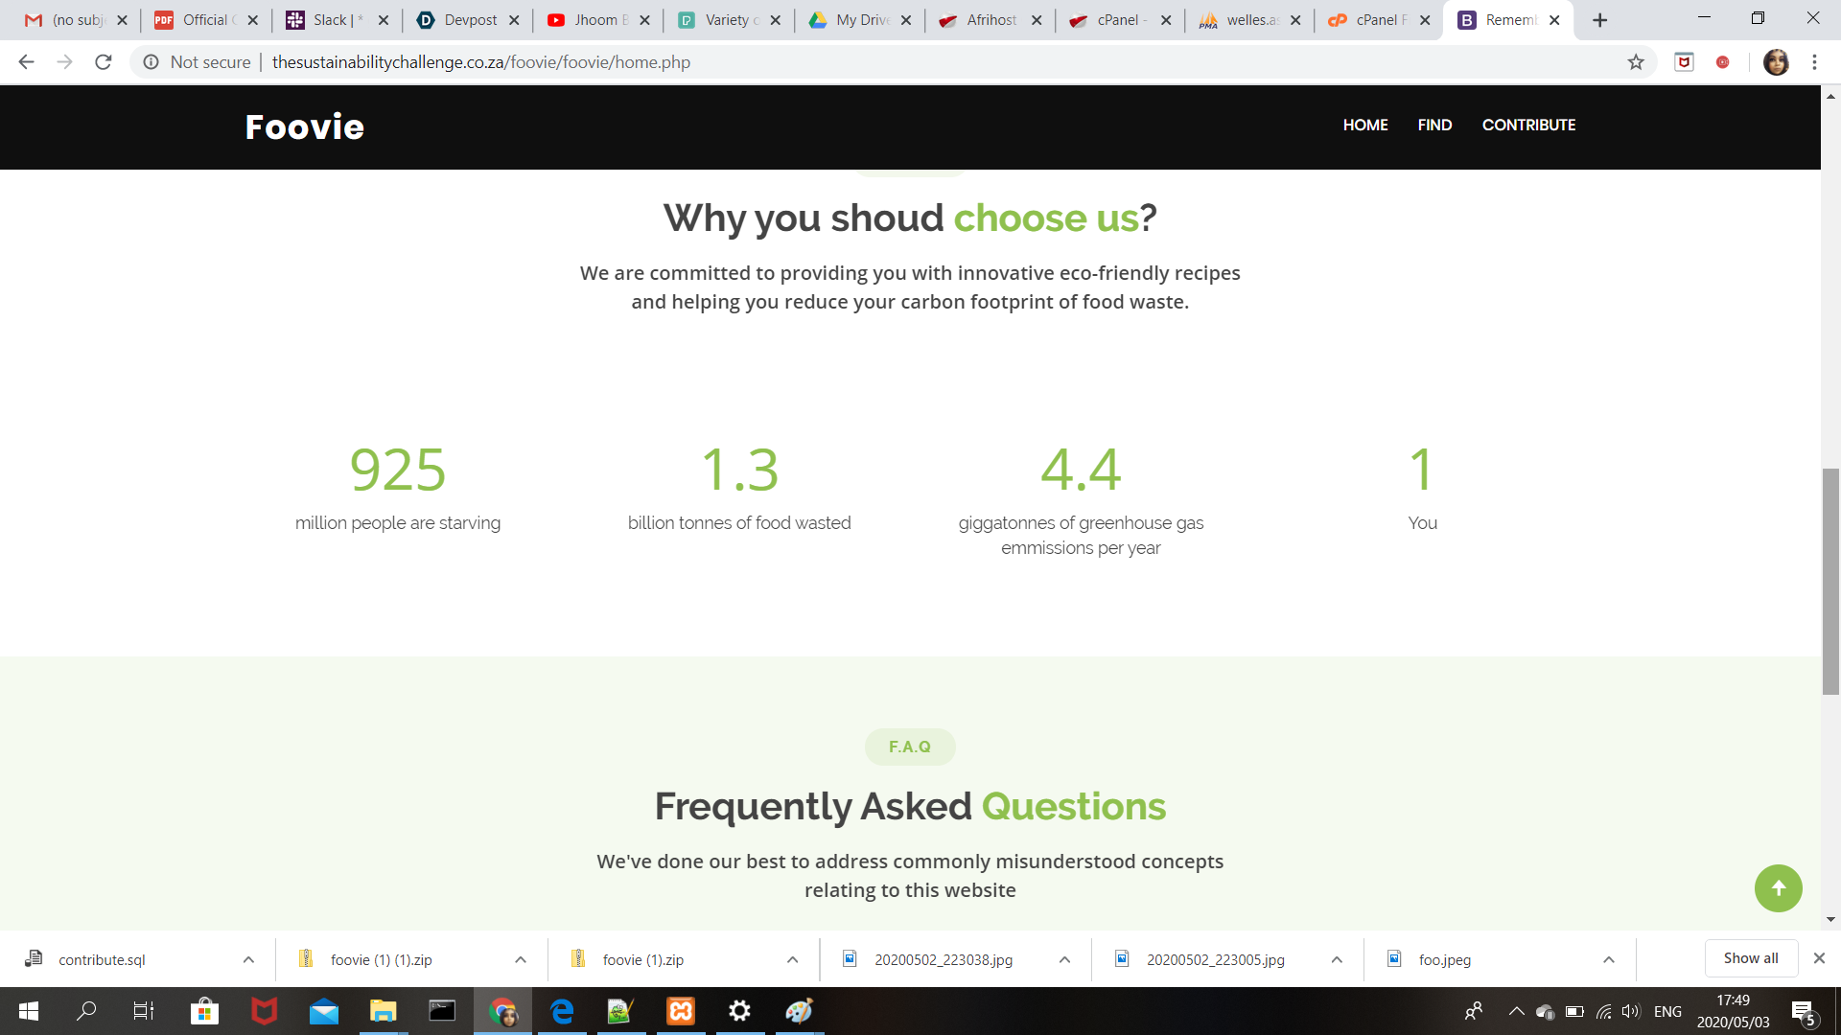This screenshot has width=1841, height=1035.
Task: Bookmark this page with the star icon
Action: (x=1636, y=62)
